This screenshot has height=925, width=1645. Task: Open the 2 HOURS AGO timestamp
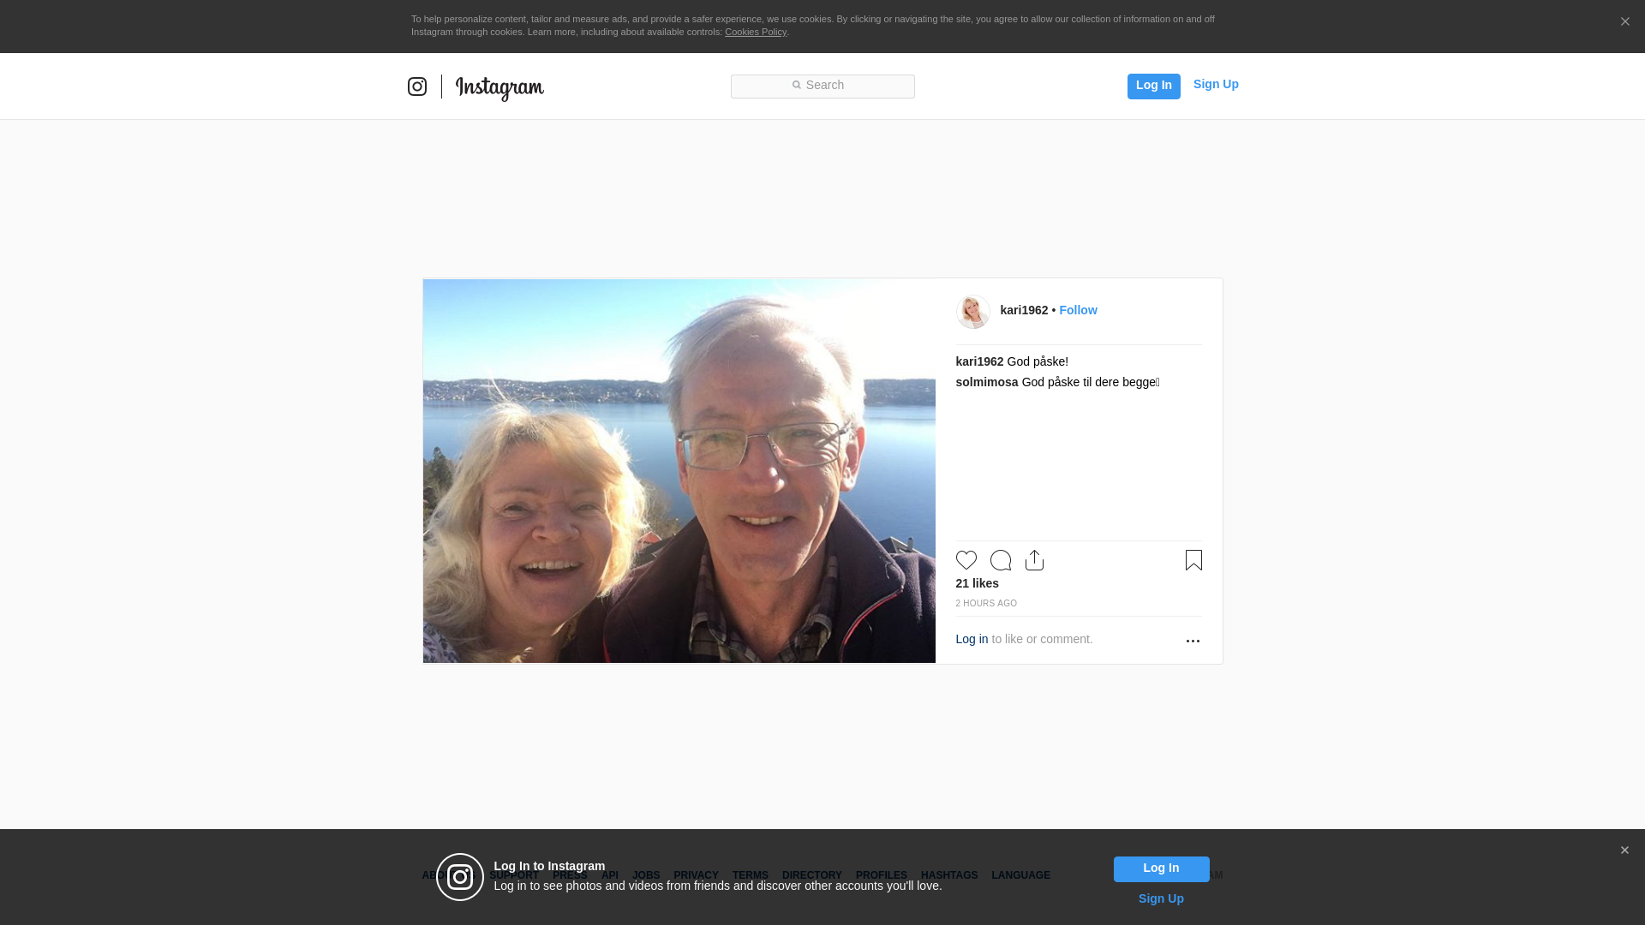pos(986,604)
